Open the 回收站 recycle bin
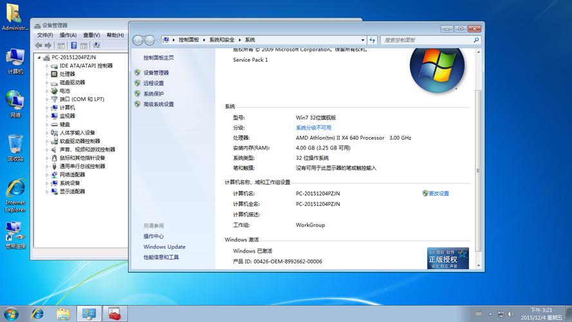This screenshot has height=322, width=572. pyautogui.click(x=15, y=148)
